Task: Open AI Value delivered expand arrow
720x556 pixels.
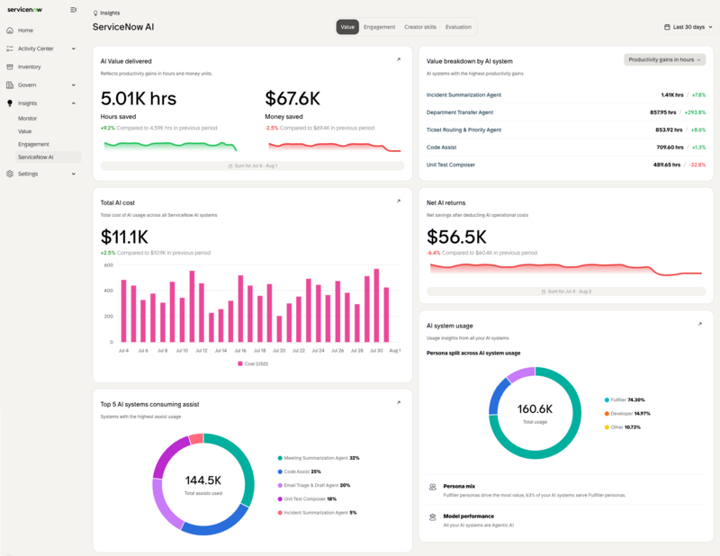Action: tap(399, 59)
